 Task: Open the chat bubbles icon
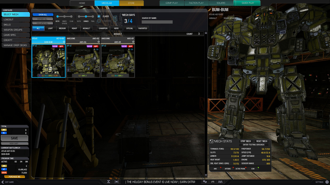(205, 182)
